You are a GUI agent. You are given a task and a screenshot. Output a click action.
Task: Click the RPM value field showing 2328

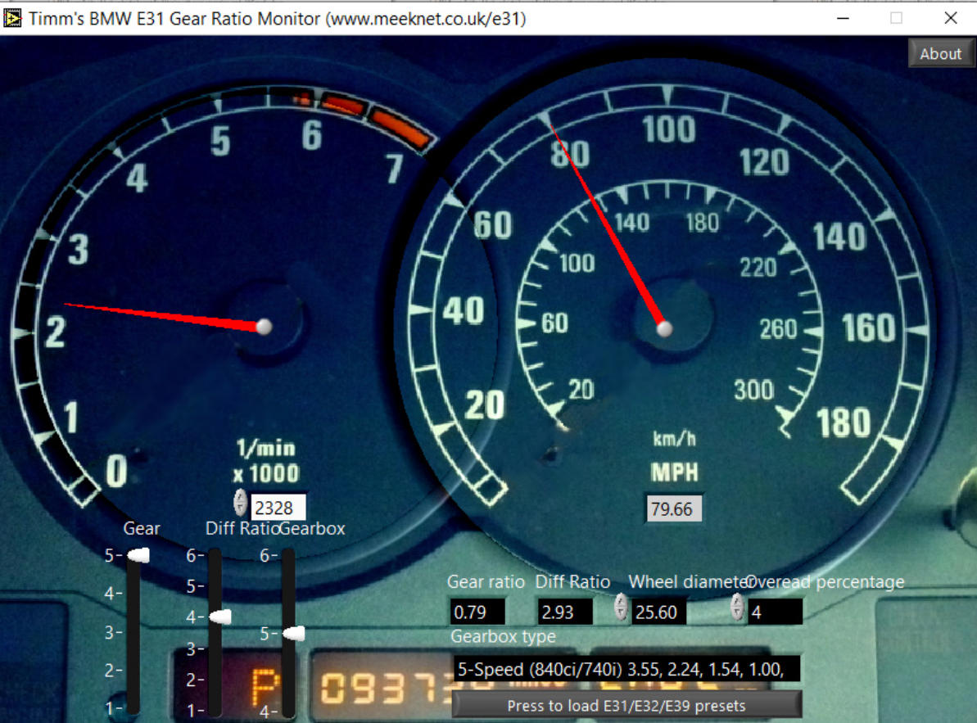pyautogui.click(x=278, y=508)
